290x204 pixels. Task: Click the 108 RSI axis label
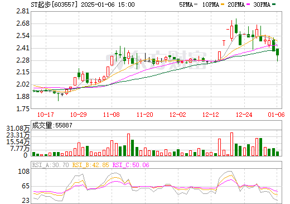point(24,172)
